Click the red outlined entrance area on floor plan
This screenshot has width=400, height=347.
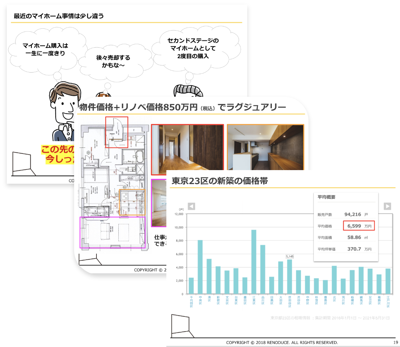116,131
